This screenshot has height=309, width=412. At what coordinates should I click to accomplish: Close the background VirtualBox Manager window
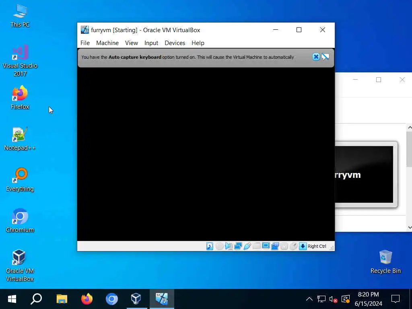(x=402, y=80)
